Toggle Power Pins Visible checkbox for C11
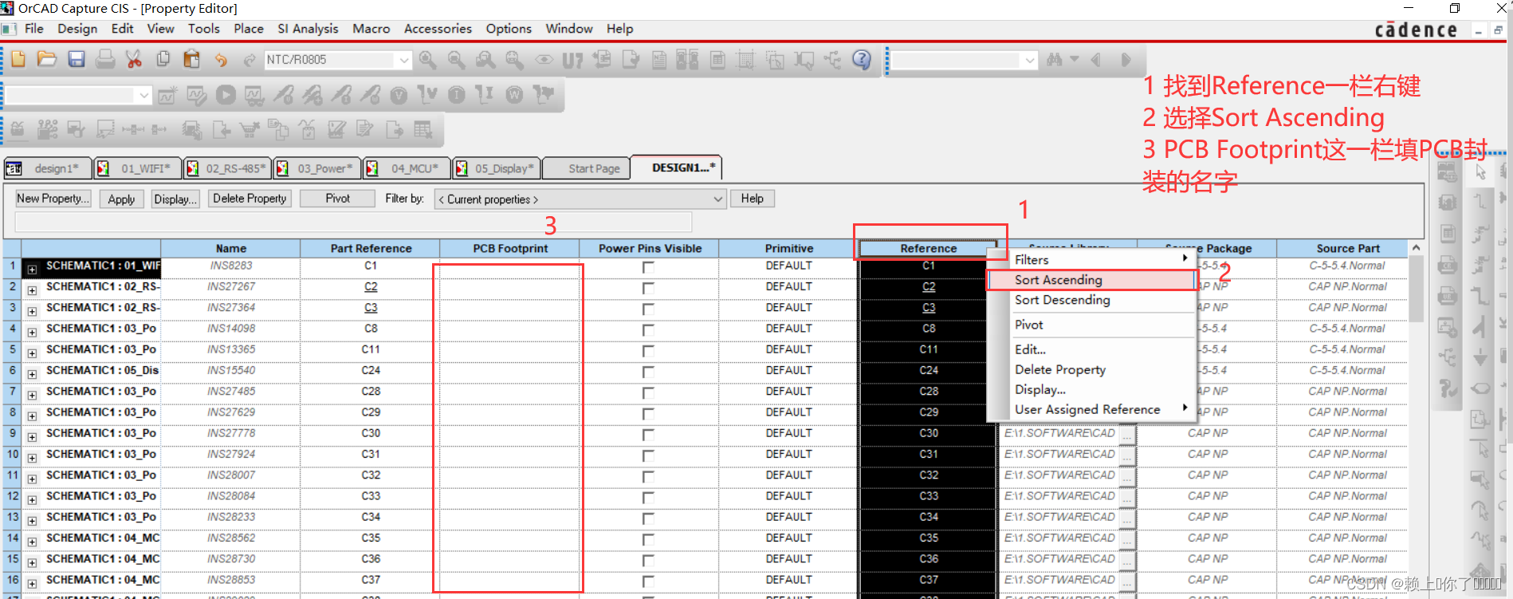Viewport: 1513px width, 599px height. pyautogui.click(x=648, y=351)
